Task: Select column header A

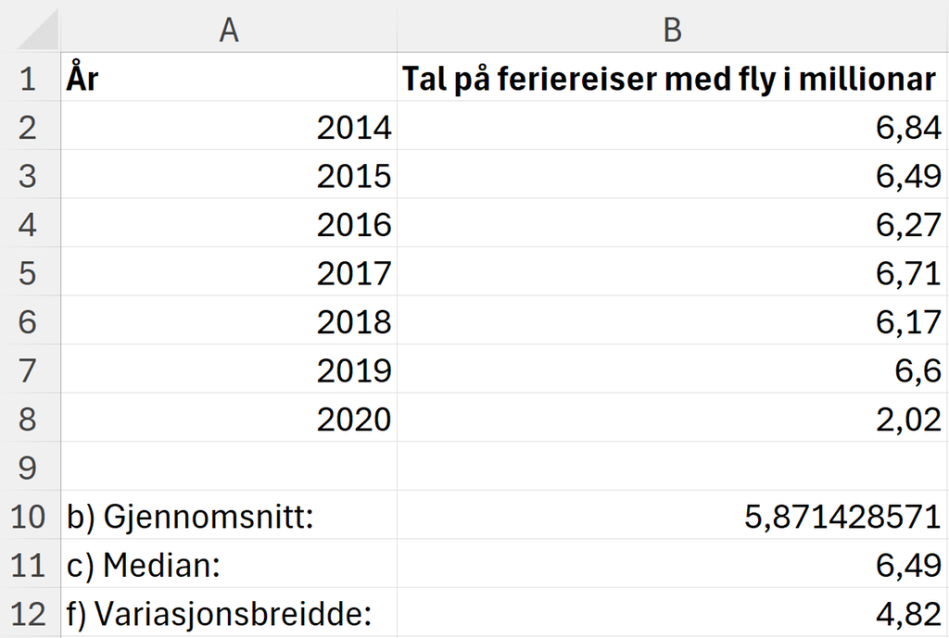Action: pyautogui.click(x=227, y=30)
